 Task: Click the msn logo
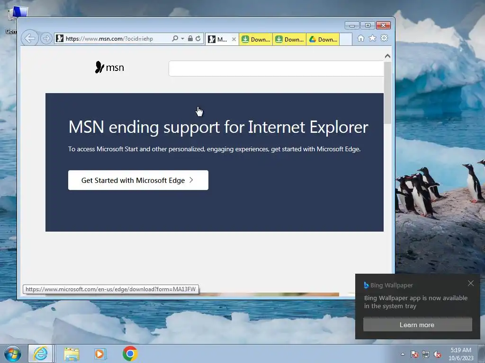coord(109,67)
